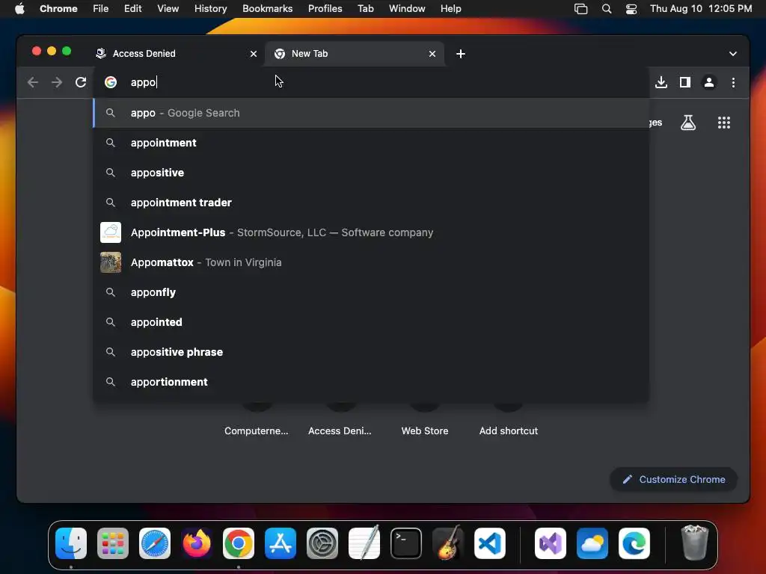Viewport: 766px width, 574px height.
Task: Select the Appointment-Plus StormSource suggestion
Action: (x=371, y=232)
